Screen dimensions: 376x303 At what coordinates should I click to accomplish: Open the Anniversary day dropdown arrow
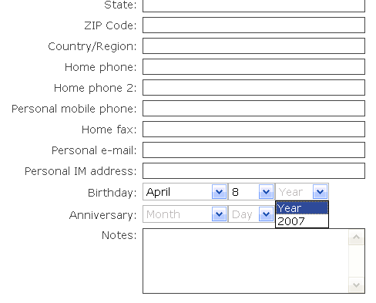[266, 214]
